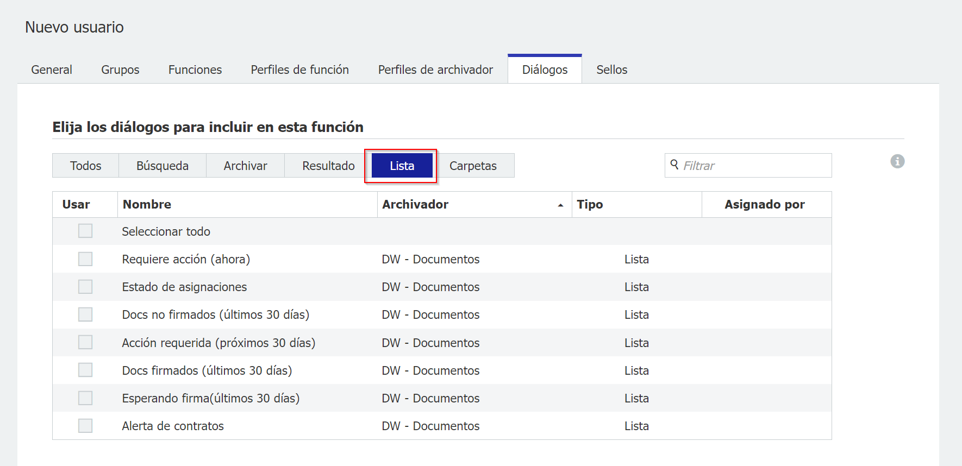Select the Lista filter button
Viewport: 962px width, 466px height.
pyautogui.click(x=402, y=166)
